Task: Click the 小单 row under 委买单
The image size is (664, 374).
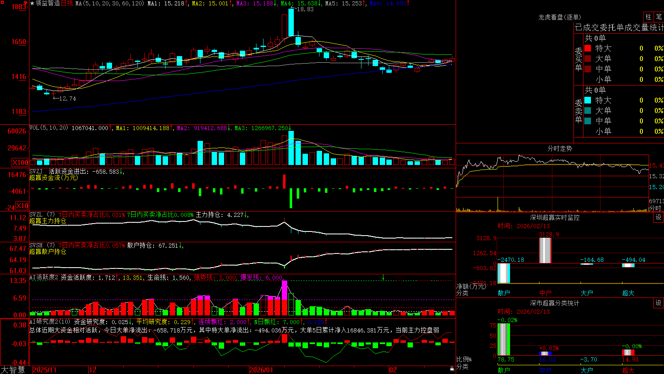Action: [x=624, y=79]
